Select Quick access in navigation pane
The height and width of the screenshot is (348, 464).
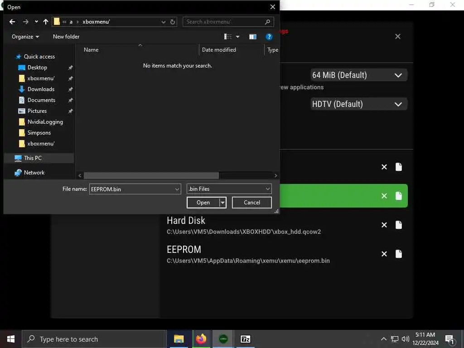pos(39,57)
